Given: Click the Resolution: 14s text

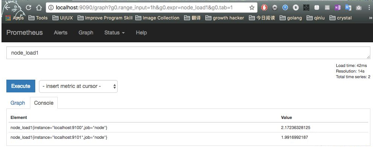Looking at the screenshot, I should pyautogui.click(x=350, y=71).
